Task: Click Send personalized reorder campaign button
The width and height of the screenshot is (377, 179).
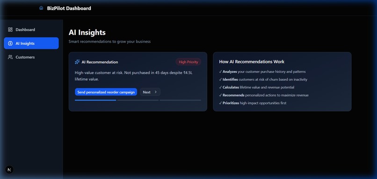Action: 106,92
